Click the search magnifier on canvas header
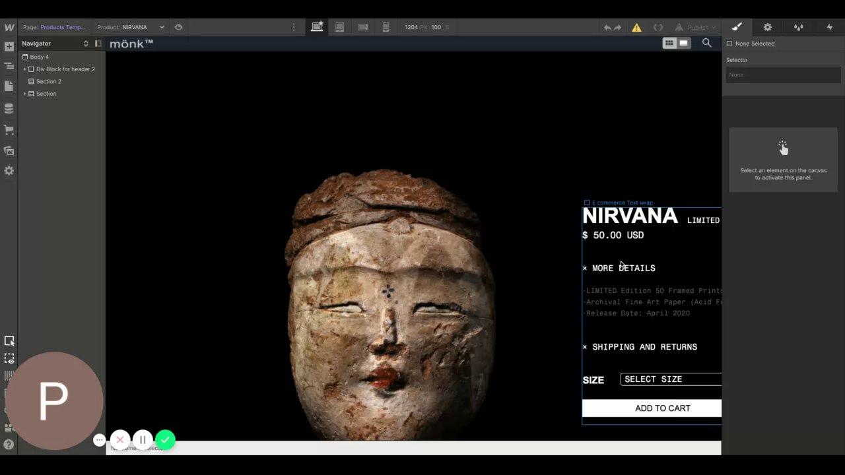Screen dimensions: 845x475 706,43
